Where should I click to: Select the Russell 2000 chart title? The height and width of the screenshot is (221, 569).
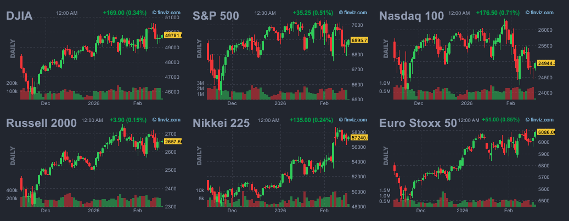[x=38, y=123]
